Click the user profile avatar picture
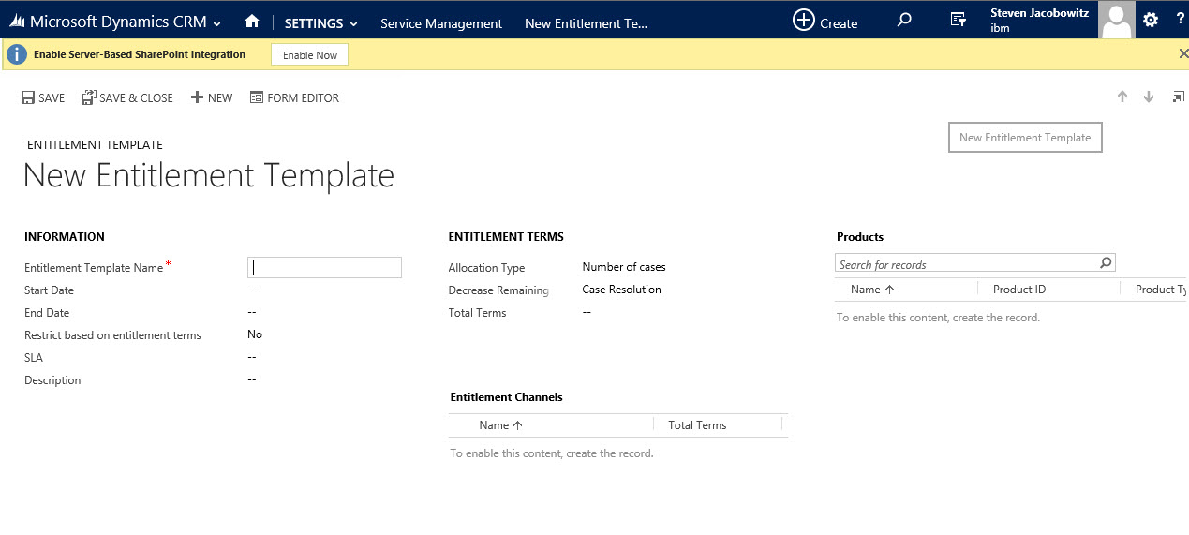This screenshot has height=535, width=1189. [x=1116, y=20]
